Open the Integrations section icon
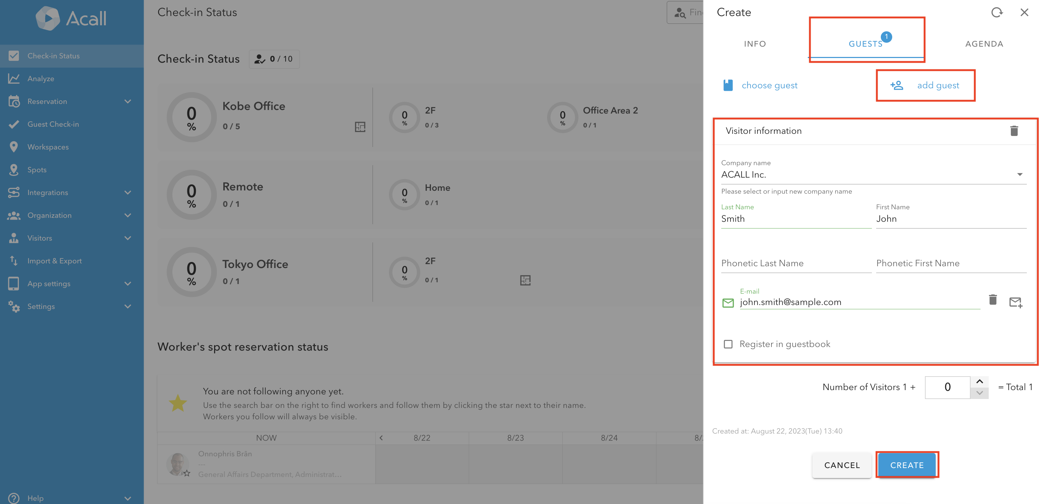The height and width of the screenshot is (504, 1045). [14, 192]
